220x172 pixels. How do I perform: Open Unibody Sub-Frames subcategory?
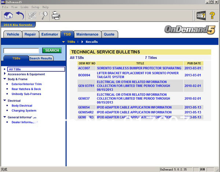pyautogui.click(x=26, y=94)
